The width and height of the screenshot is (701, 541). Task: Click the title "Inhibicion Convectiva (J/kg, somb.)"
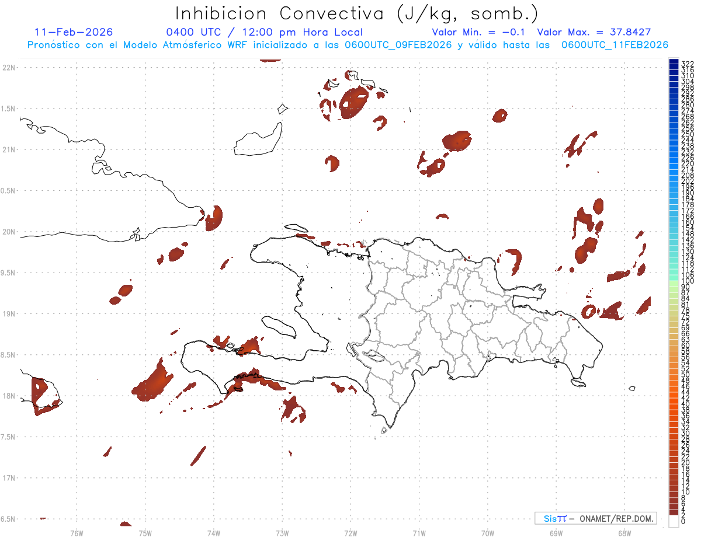356,14
